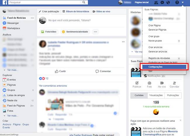
Task: Click Comentar on the post
Action: click(x=103, y=71)
